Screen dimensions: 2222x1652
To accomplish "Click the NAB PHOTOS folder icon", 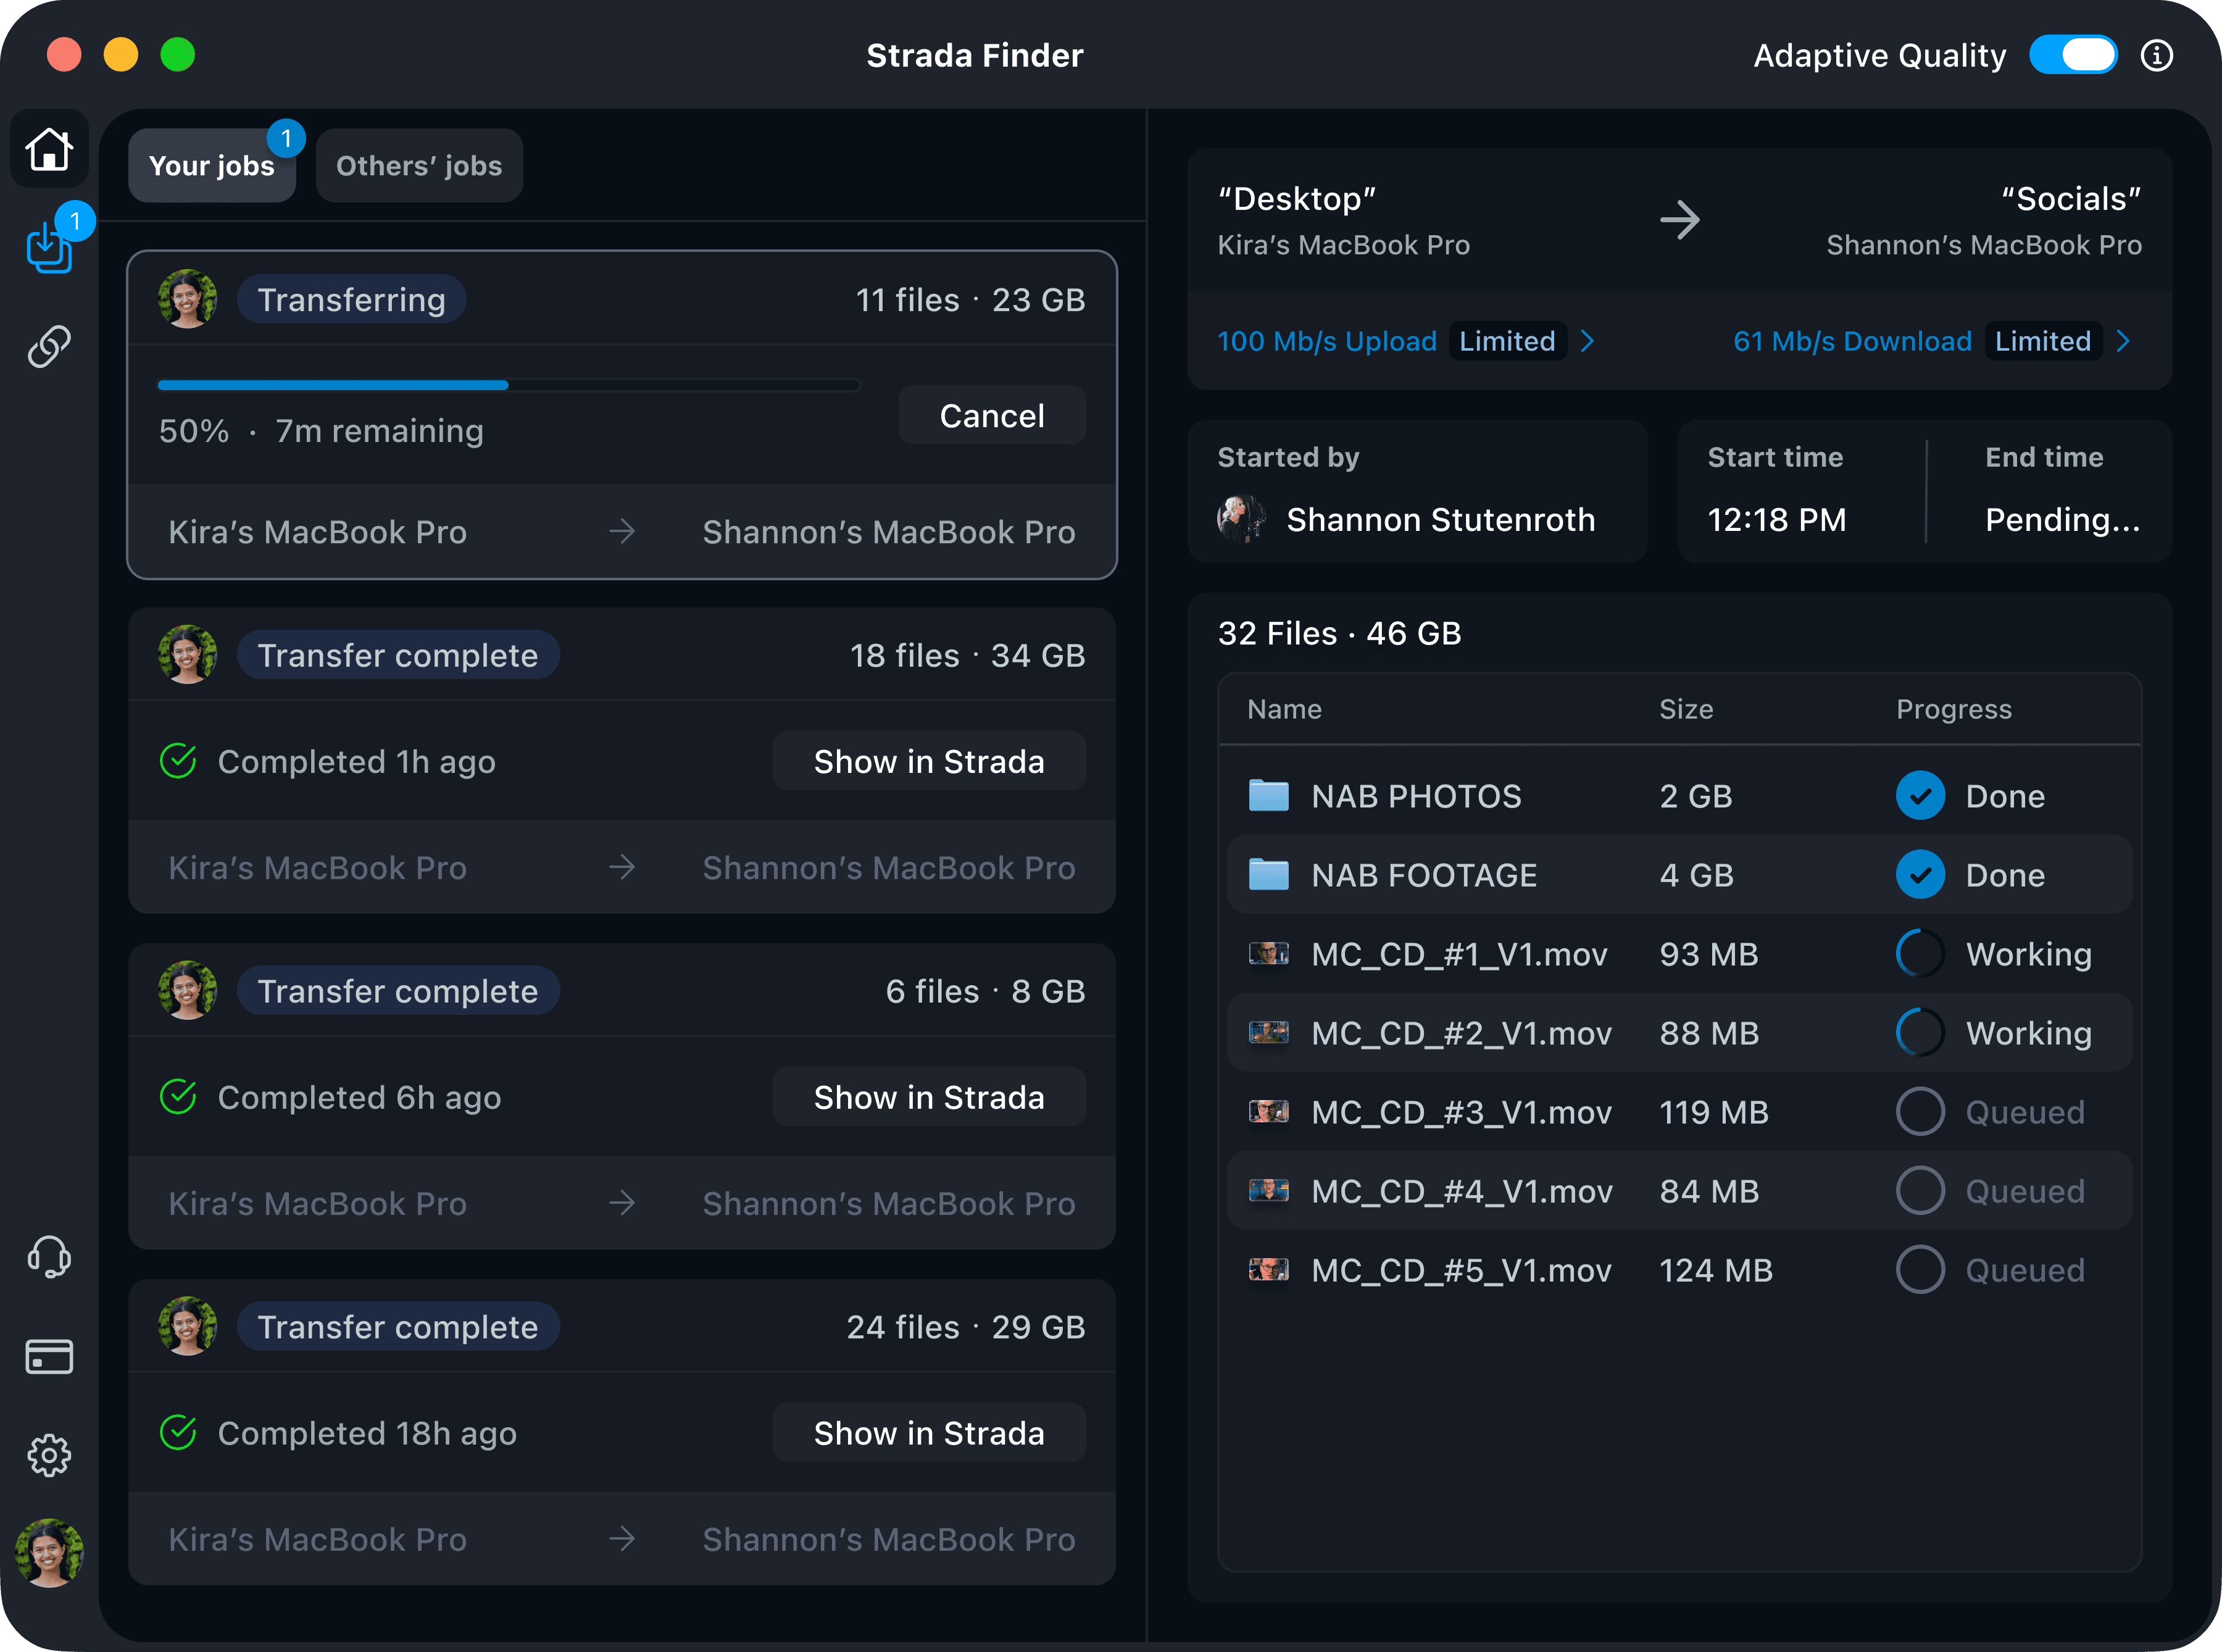I will pyautogui.click(x=1268, y=796).
